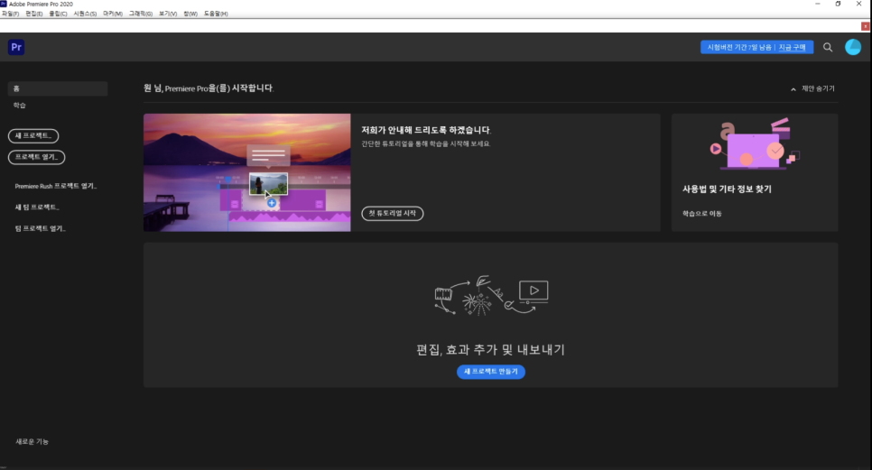Start the tutorial with 첫 튜토리얼 시작
Viewport: 872px width, 470px height.
393,213
